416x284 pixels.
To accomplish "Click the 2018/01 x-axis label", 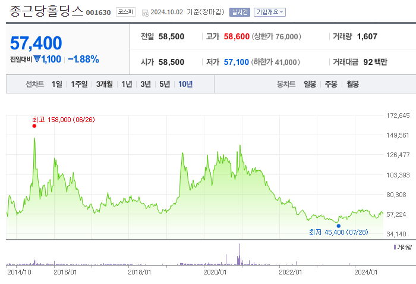I will [140, 272].
